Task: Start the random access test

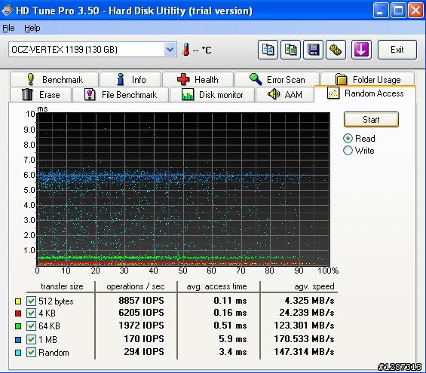Action: tap(371, 120)
